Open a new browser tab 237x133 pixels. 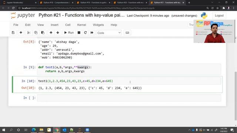click(x=189, y=3)
